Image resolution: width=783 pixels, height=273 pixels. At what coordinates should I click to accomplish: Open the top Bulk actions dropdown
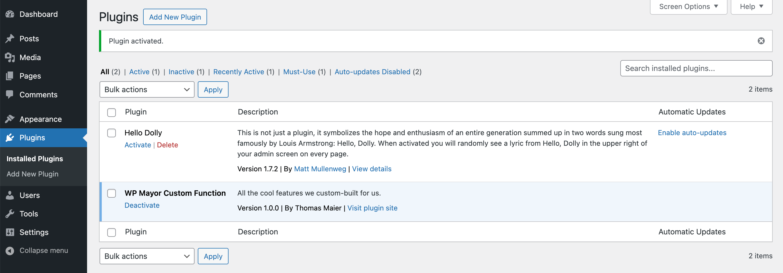tap(147, 89)
